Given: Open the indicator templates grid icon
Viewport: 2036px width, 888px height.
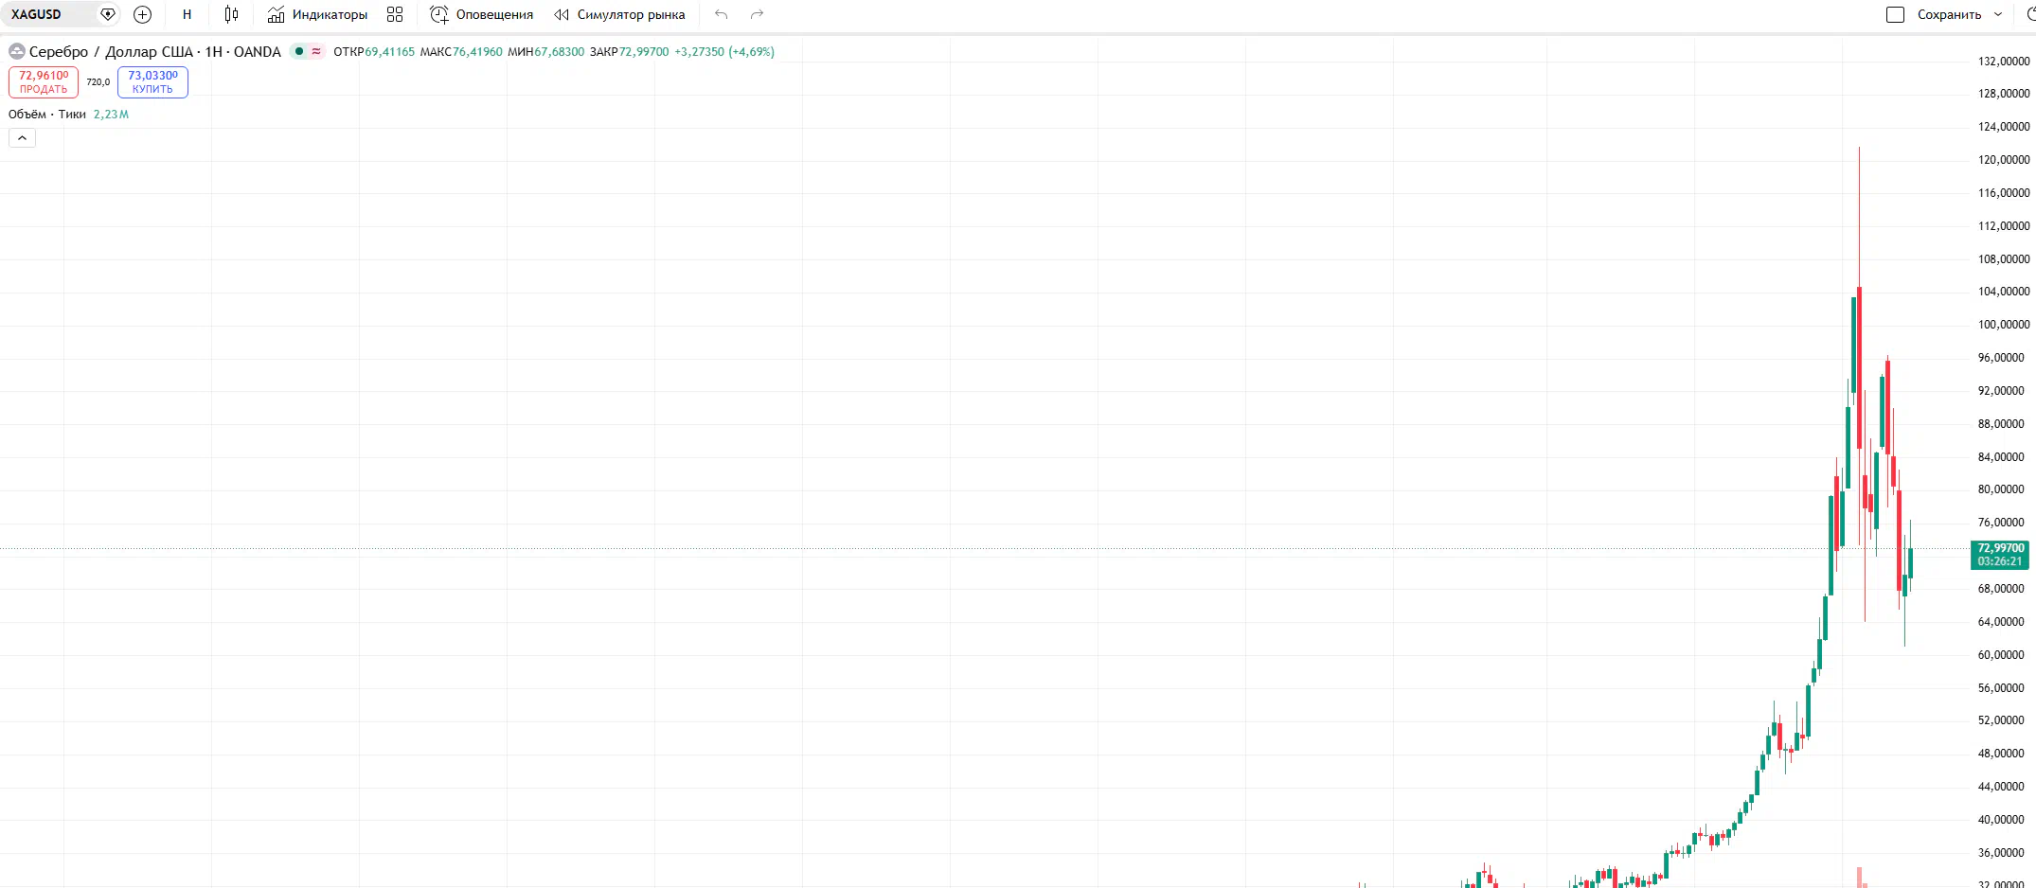Looking at the screenshot, I should (x=395, y=14).
